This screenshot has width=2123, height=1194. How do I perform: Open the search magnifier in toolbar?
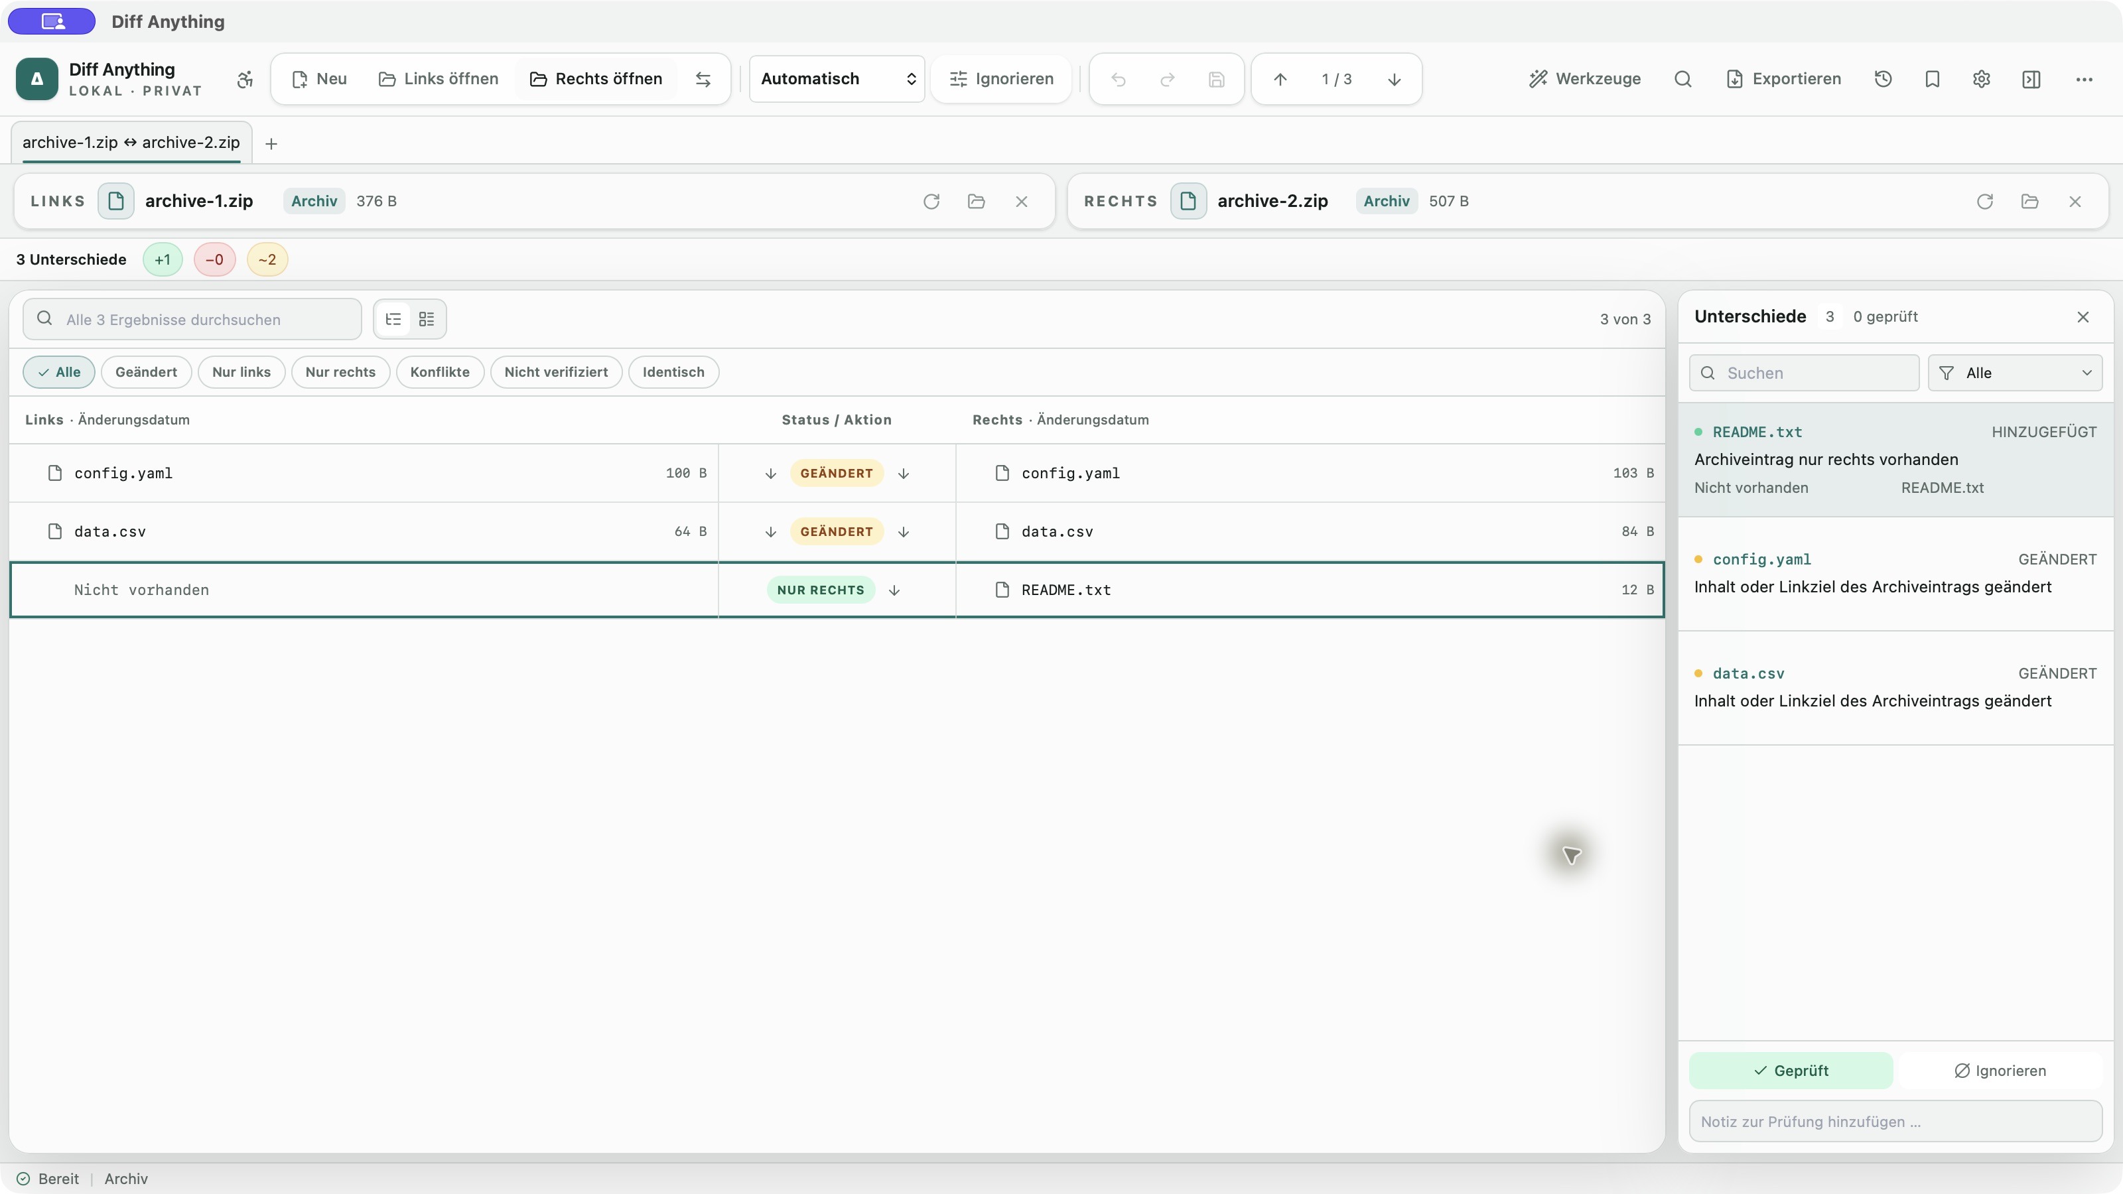pos(1683,79)
